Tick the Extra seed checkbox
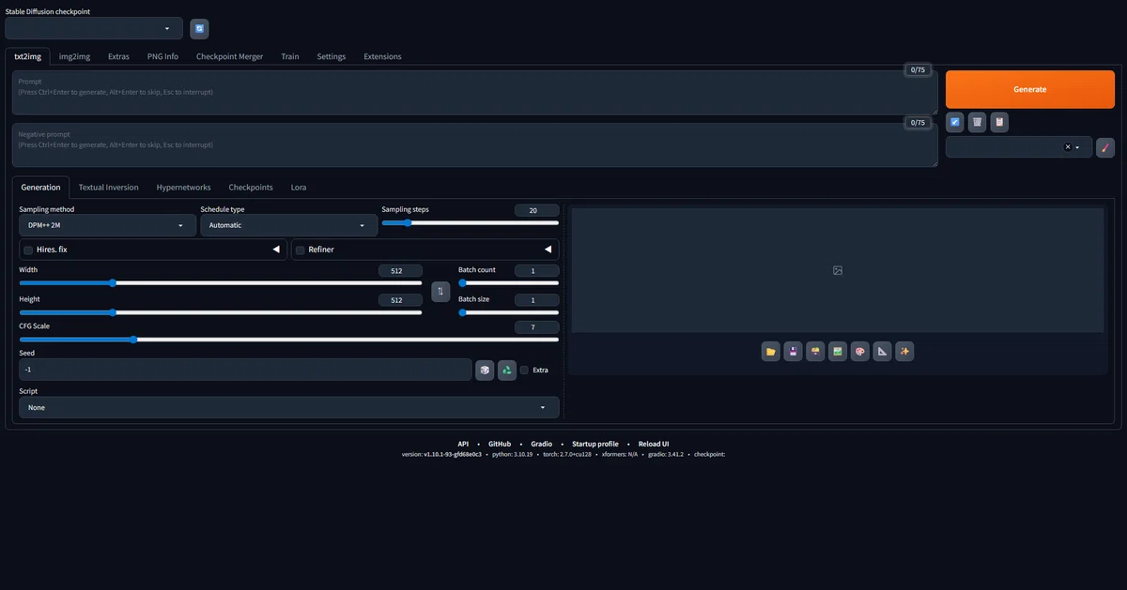Screen dimensions: 1127x590 [524, 370]
